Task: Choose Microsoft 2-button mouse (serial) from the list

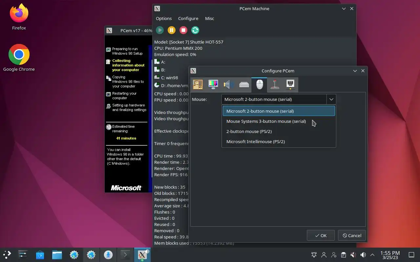Action: click(279, 111)
